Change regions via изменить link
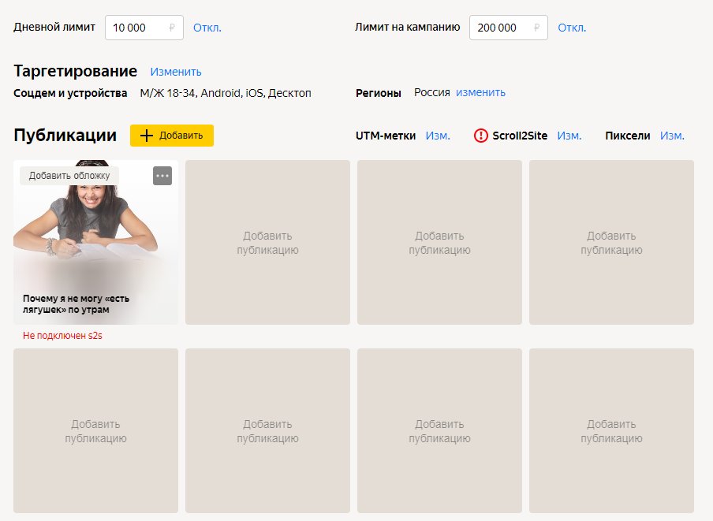713x521 pixels. pyautogui.click(x=480, y=92)
